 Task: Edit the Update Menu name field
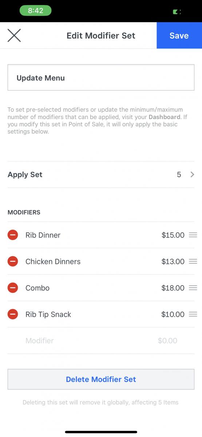point(101,78)
